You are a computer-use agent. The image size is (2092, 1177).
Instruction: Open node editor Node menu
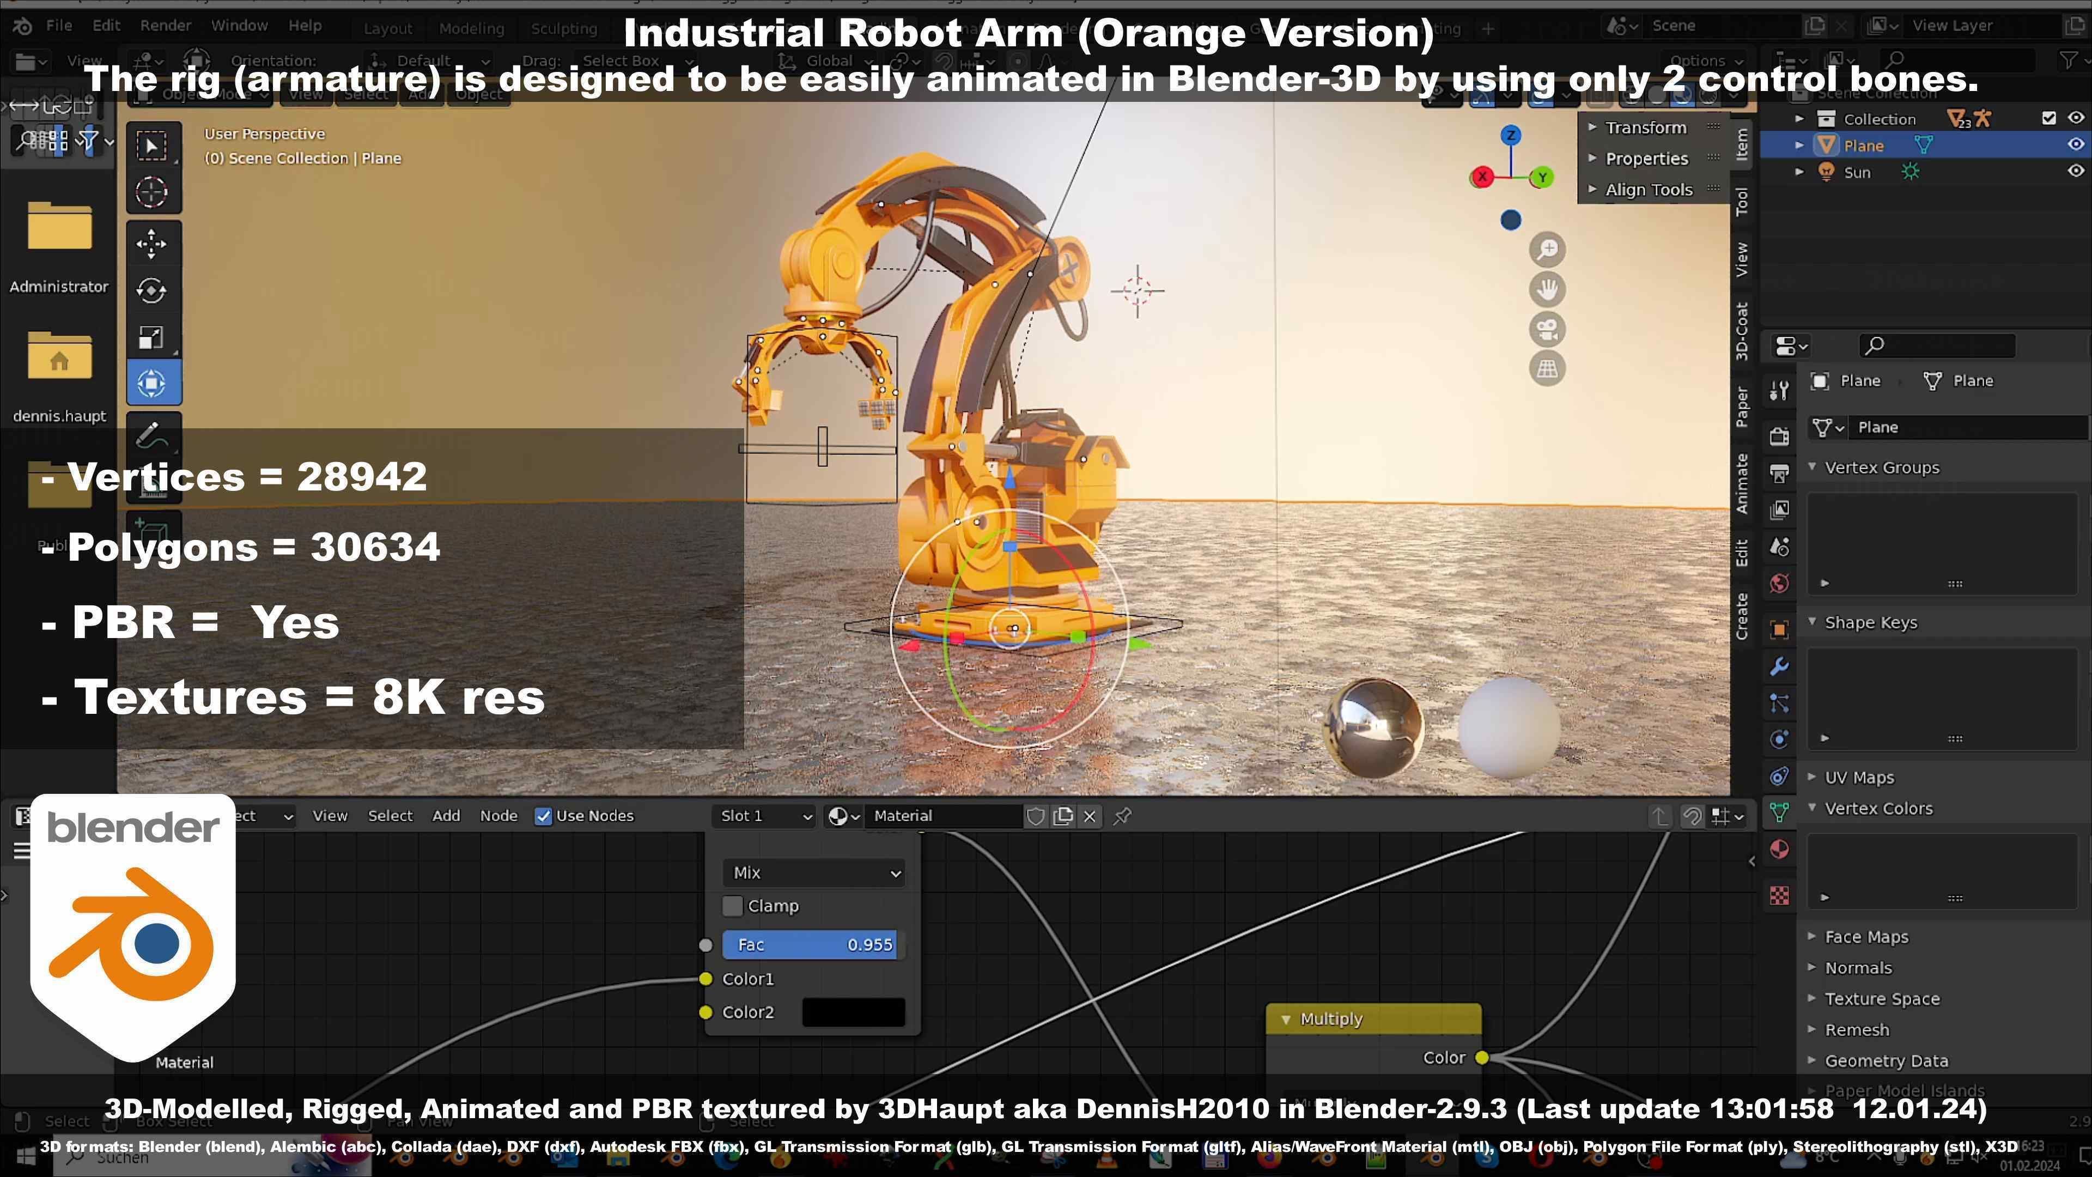[498, 816]
